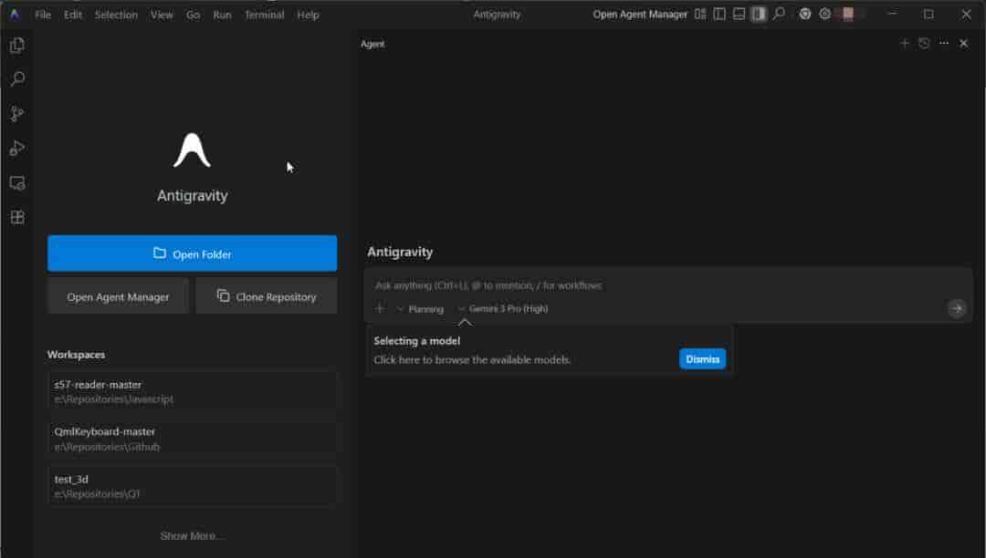Open the Run menu
986x558 pixels.
point(222,15)
